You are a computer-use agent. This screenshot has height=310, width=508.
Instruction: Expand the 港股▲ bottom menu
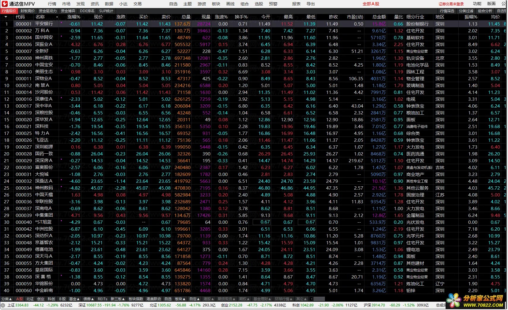point(209,299)
